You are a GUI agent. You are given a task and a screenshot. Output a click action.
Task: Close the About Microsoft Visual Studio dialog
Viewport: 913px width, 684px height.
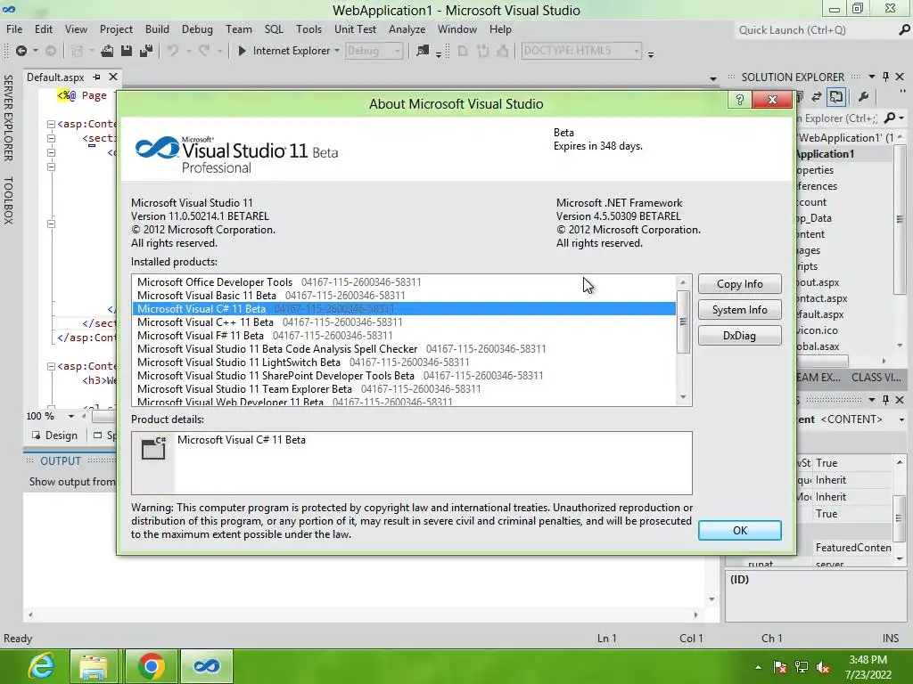(x=772, y=100)
